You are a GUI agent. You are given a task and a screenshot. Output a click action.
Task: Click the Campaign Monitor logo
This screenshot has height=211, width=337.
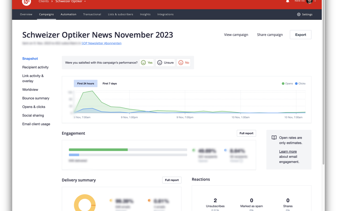[x=27, y=2]
